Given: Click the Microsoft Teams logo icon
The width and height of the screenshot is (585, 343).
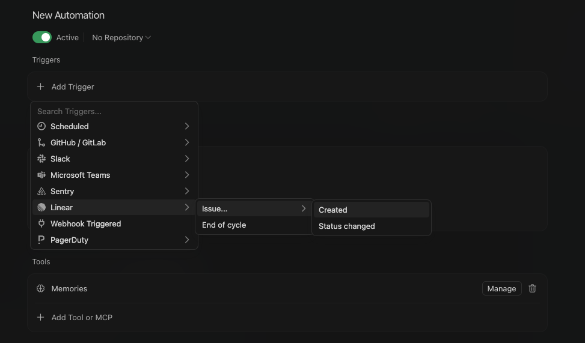Looking at the screenshot, I should (x=41, y=175).
